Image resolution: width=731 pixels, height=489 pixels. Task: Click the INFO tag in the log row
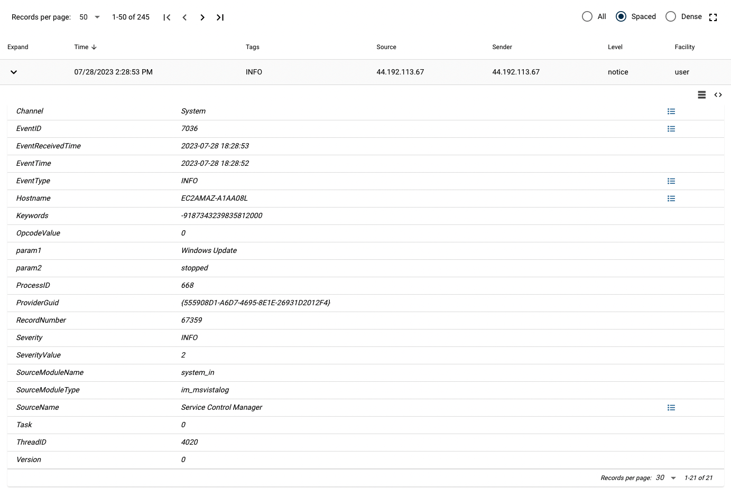point(254,72)
